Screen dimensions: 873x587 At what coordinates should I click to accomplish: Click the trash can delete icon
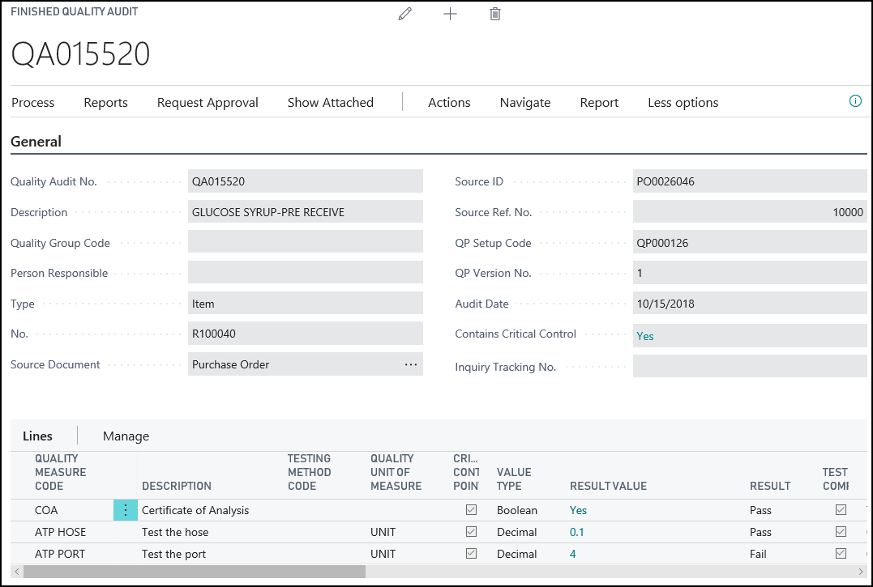pyautogui.click(x=495, y=14)
